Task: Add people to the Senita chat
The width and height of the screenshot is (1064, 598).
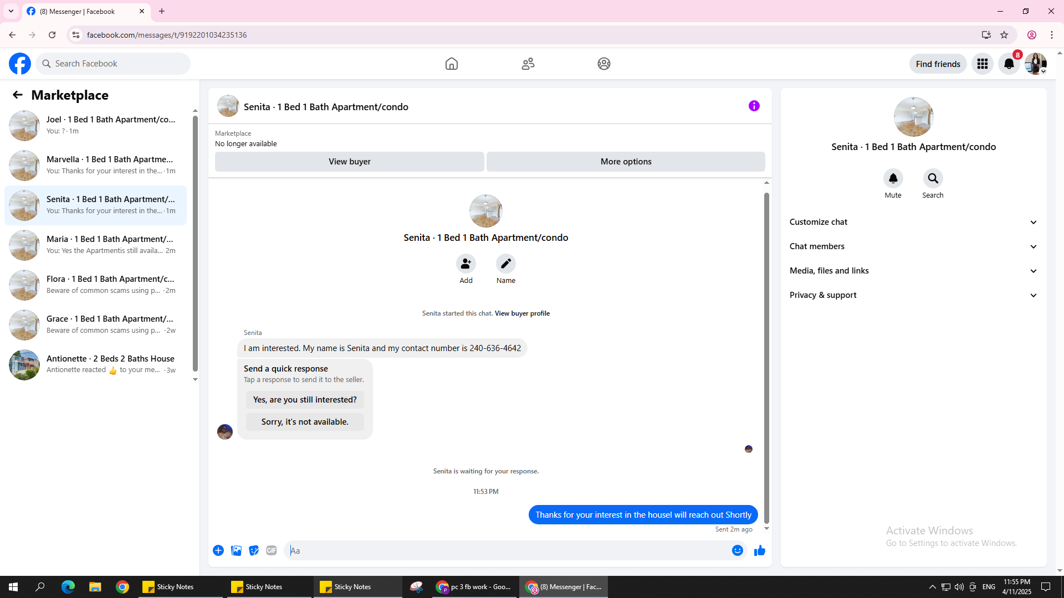Action: click(466, 264)
